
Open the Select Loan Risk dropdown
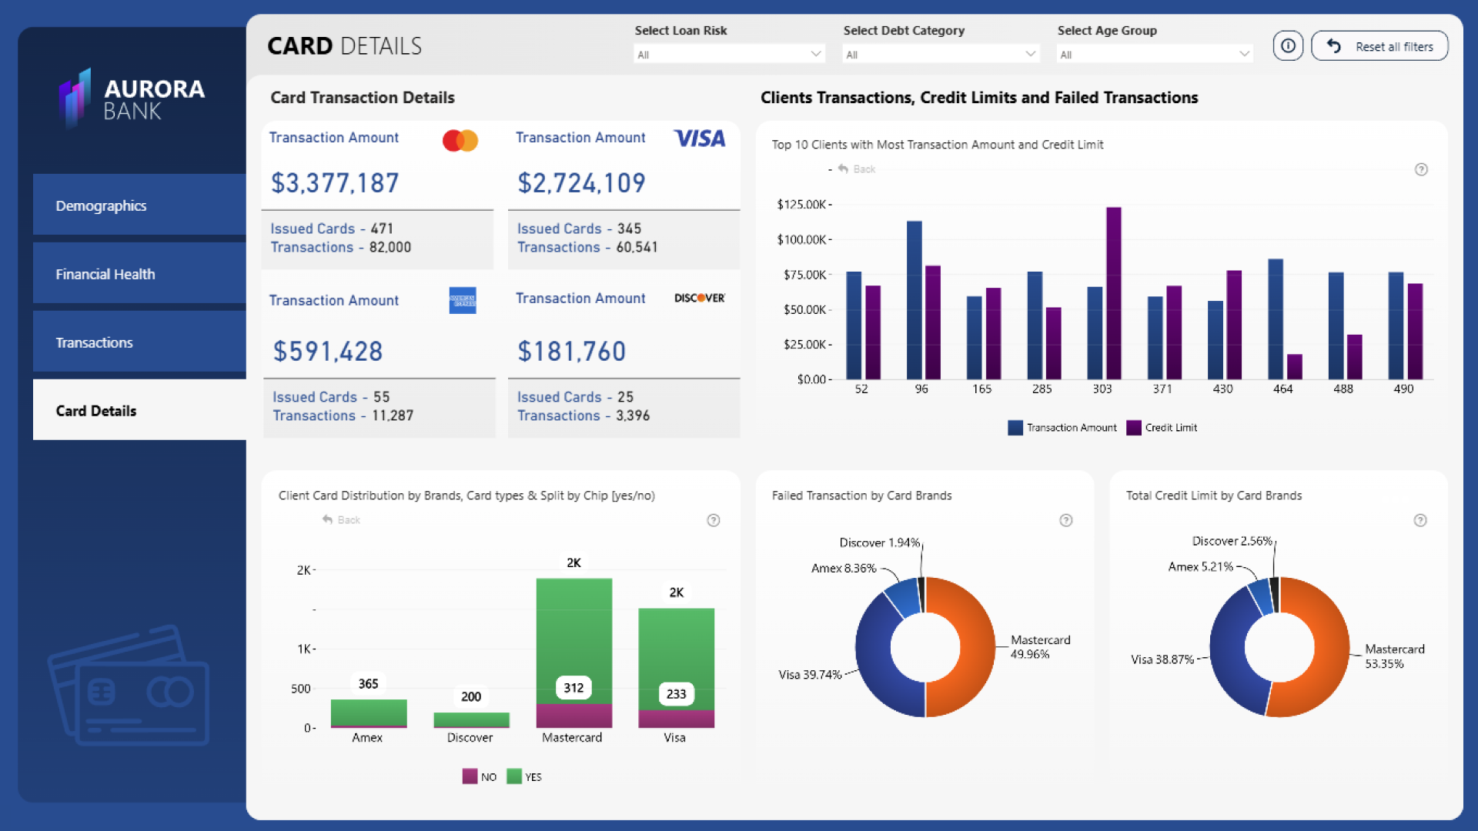728,54
